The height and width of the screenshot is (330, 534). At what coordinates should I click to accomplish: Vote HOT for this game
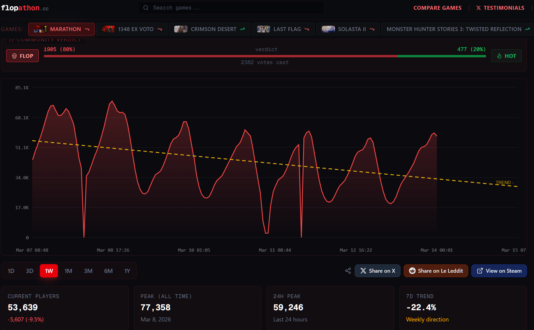point(506,56)
